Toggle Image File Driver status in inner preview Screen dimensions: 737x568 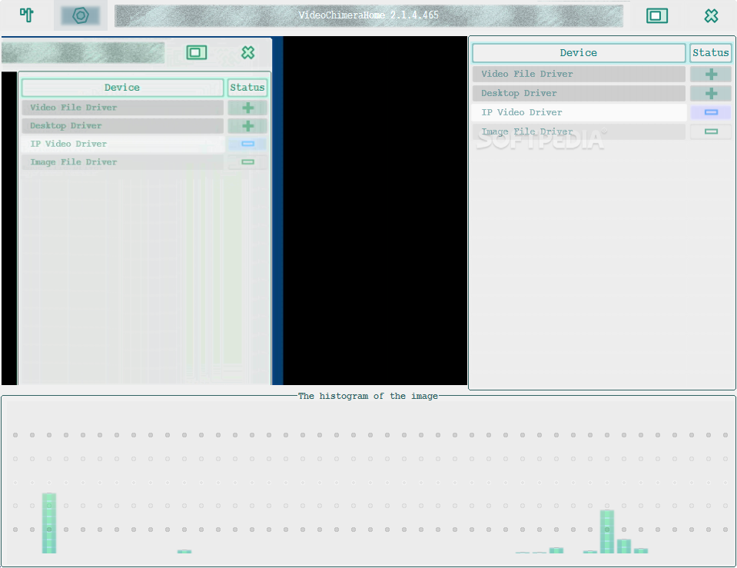click(x=247, y=162)
